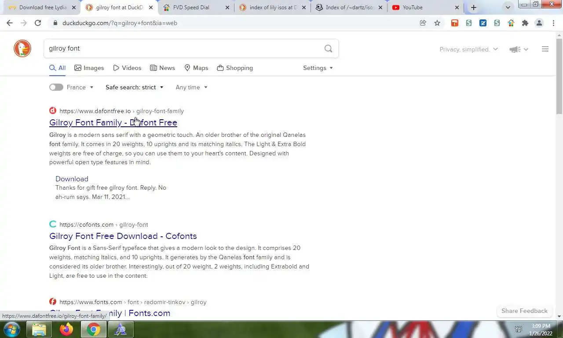Open the Download sublink
Screen dimensions: 563x338
point(72,179)
